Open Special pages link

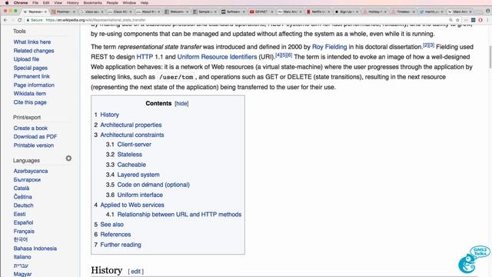[x=31, y=68]
